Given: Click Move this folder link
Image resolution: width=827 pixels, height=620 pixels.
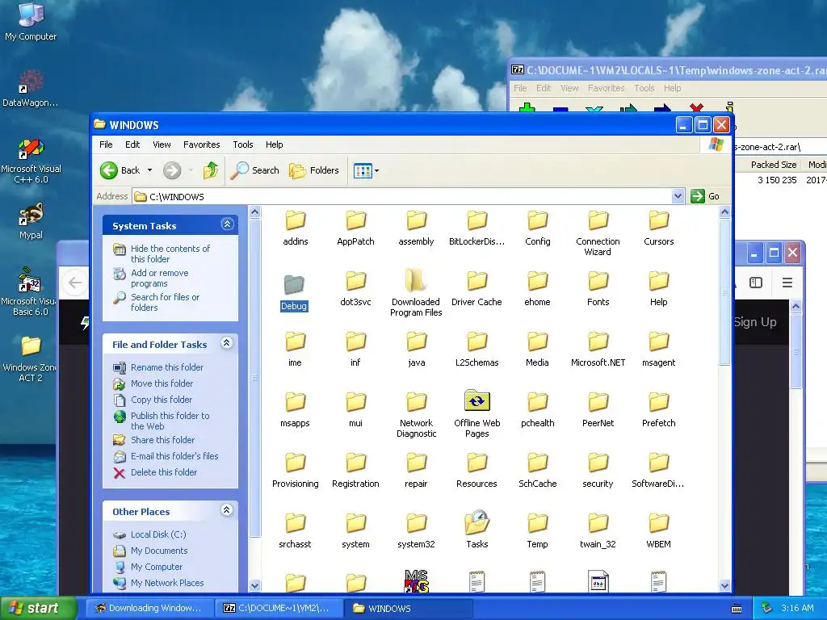Looking at the screenshot, I should (x=162, y=383).
